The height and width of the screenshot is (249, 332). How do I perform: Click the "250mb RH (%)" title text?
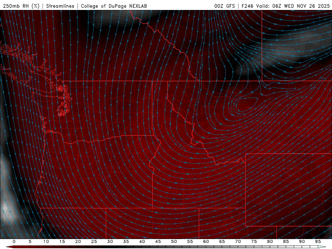[x=21, y=6]
